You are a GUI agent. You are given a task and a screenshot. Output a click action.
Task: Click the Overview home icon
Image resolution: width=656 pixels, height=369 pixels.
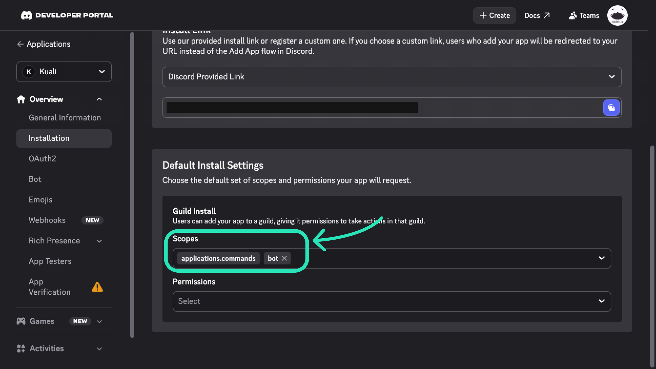pos(21,99)
